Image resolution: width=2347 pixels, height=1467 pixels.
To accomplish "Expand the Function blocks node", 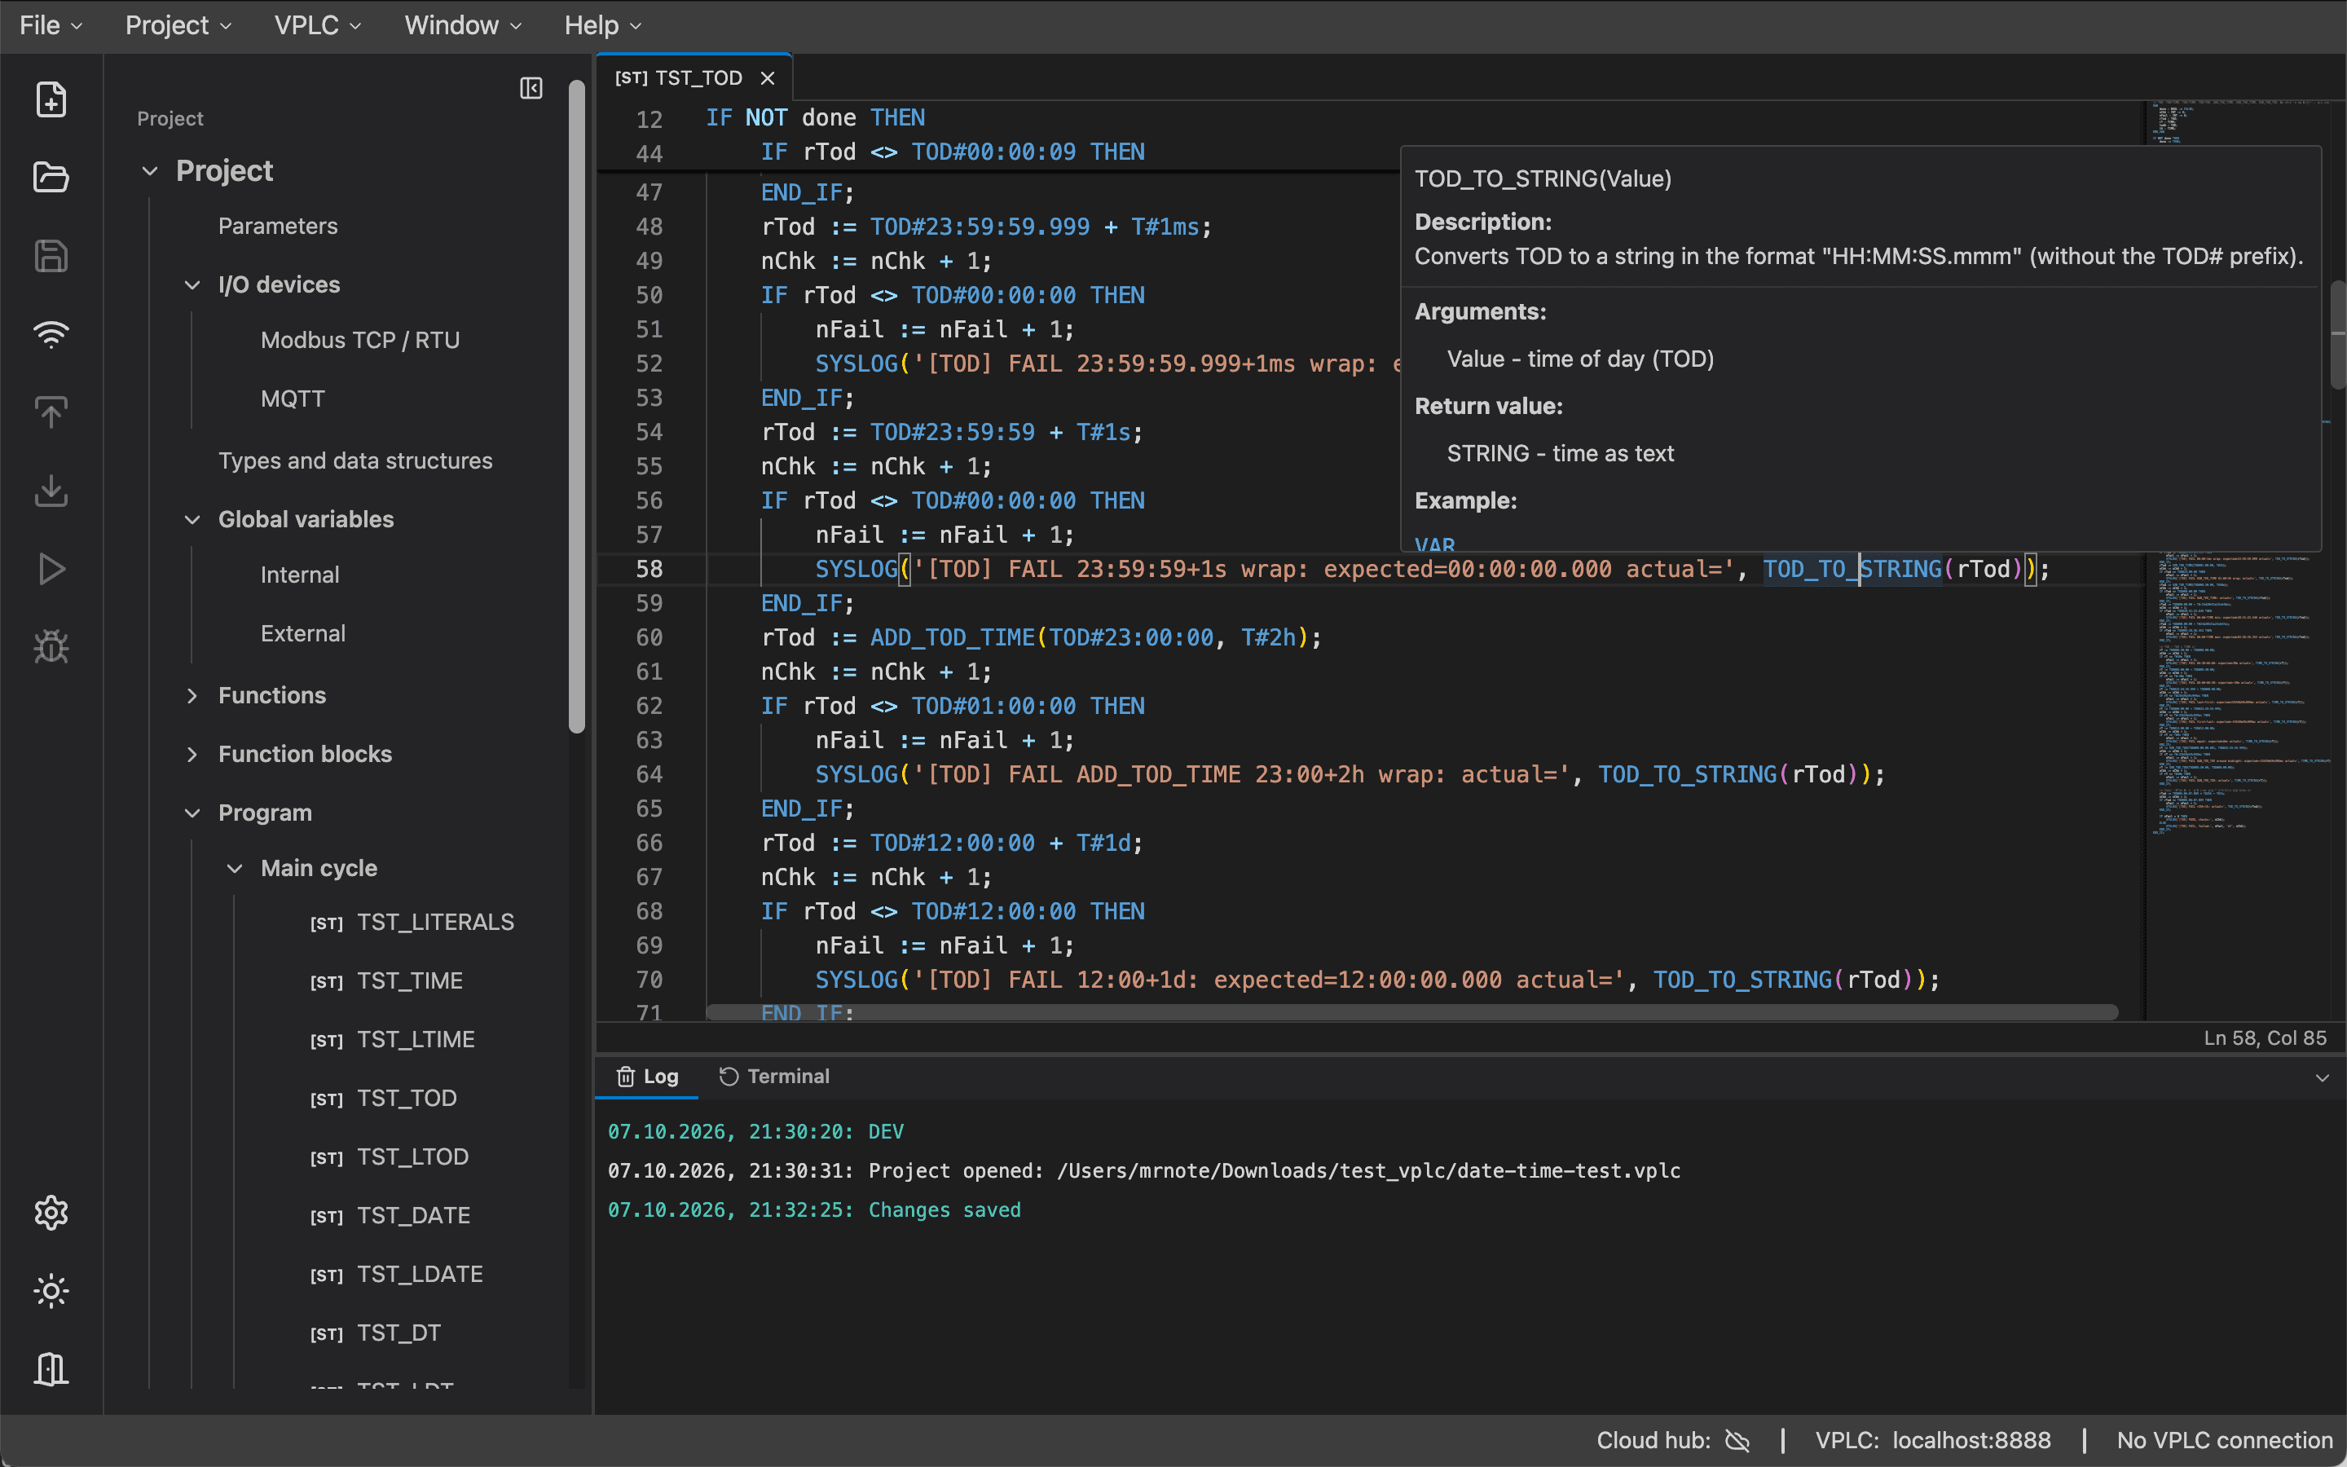I will click(x=192, y=754).
